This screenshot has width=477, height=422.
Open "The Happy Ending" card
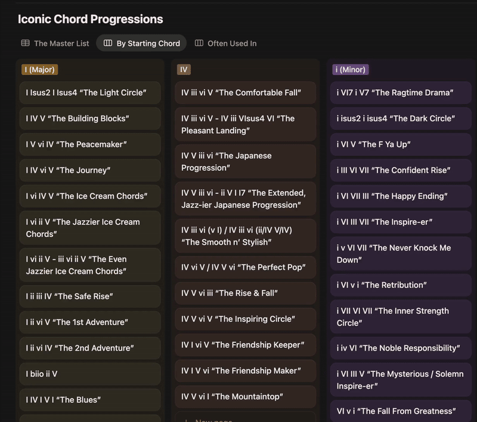[x=401, y=196]
